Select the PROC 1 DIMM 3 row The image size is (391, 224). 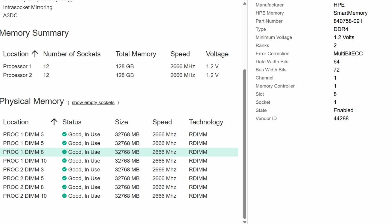119,134
